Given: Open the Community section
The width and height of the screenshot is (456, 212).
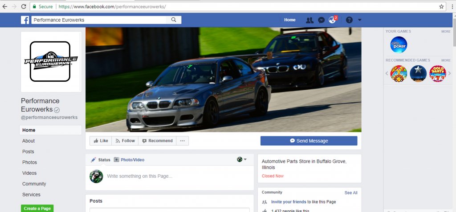Looking at the screenshot, I should [x=34, y=184].
